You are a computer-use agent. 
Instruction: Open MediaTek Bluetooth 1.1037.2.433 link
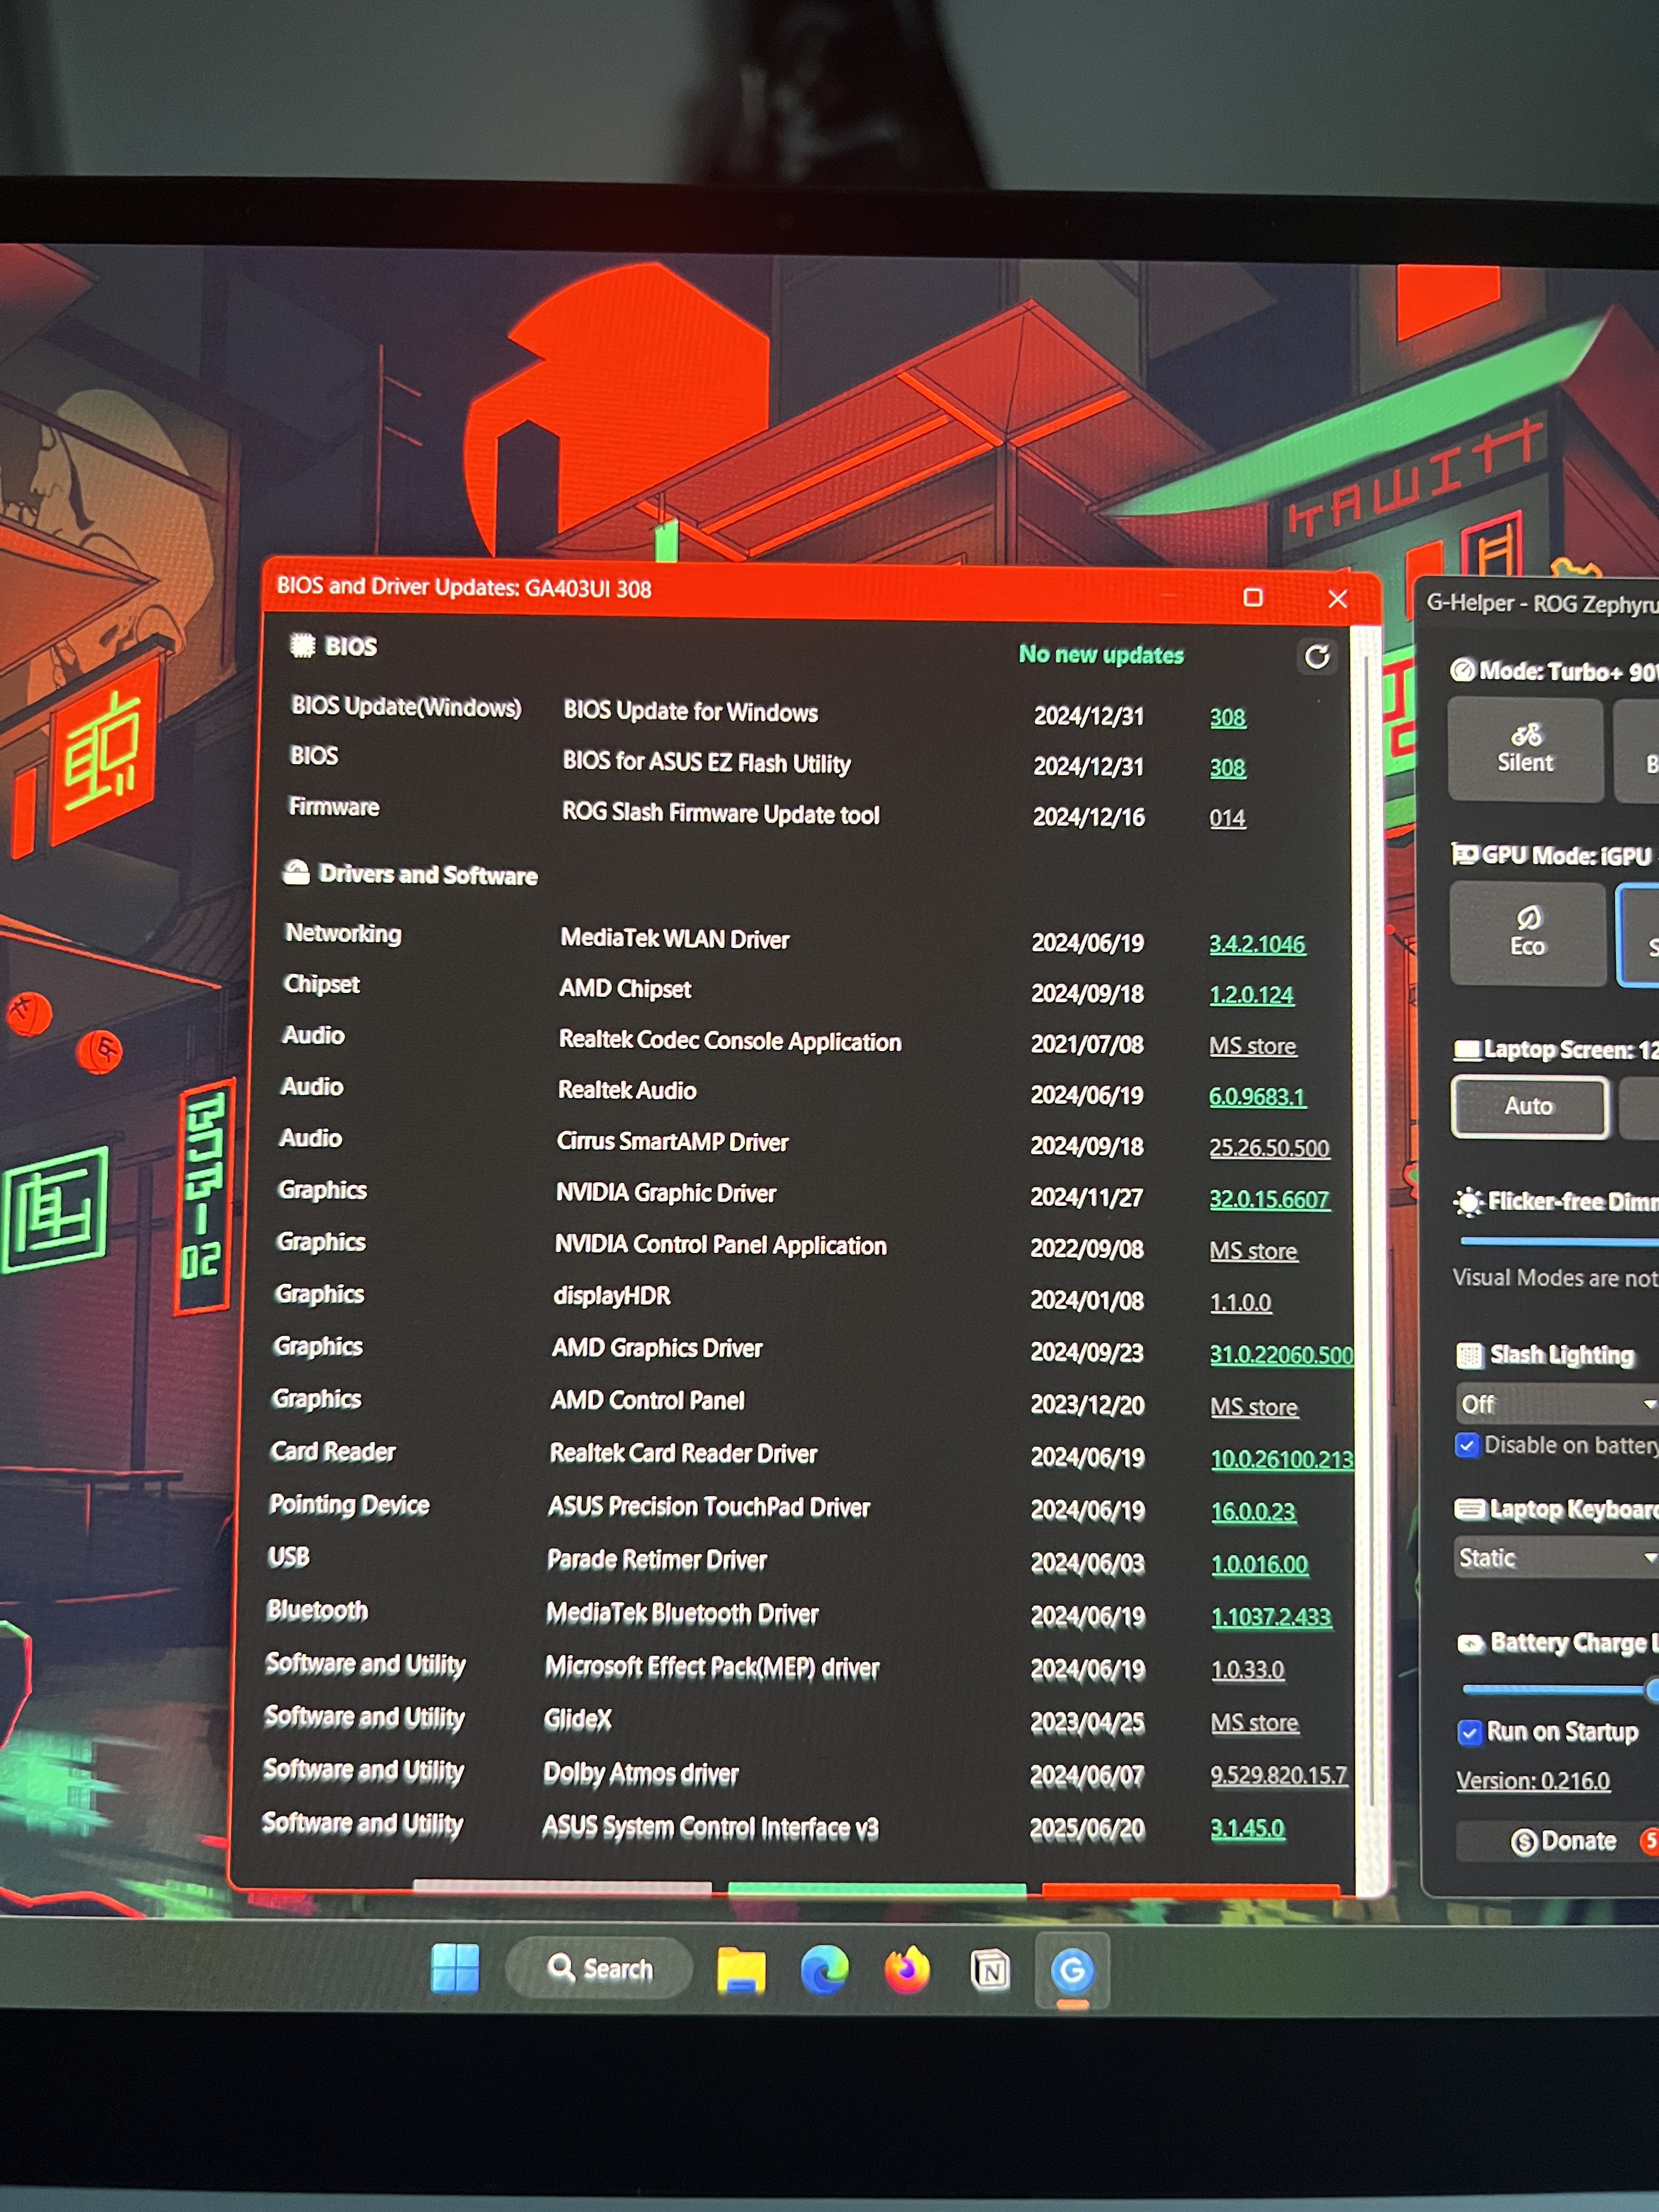point(1271,1617)
